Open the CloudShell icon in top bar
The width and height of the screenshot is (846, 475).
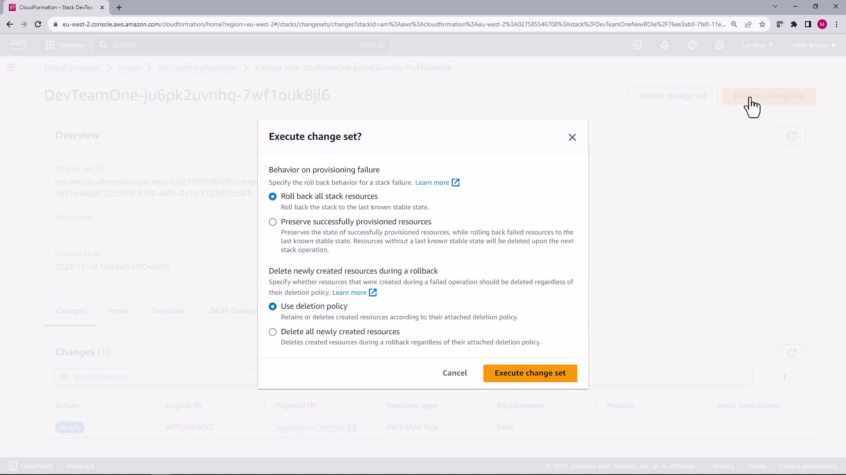(x=637, y=45)
